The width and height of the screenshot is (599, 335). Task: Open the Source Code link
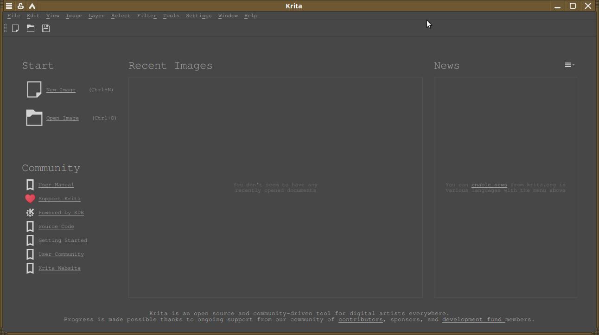[x=56, y=227]
